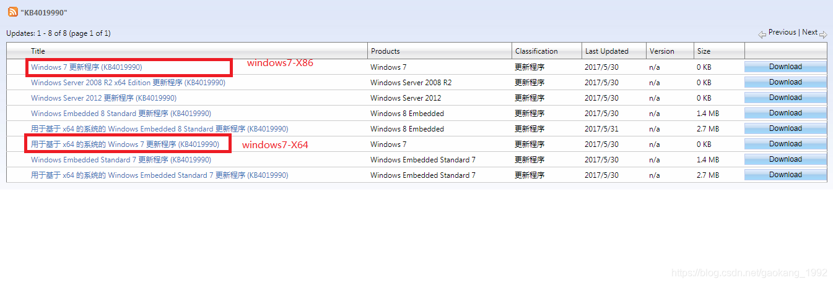Screen dimensions: 833x284
Task: Open Windows Embedded 8 Standard 更新程序 link
Action: point(121,113)
